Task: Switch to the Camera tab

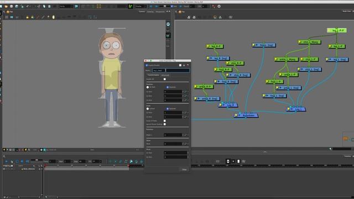Action: [x=142, y=12]
